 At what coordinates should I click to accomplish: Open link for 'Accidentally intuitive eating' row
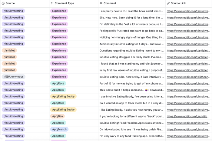click(x=188, y=44)
